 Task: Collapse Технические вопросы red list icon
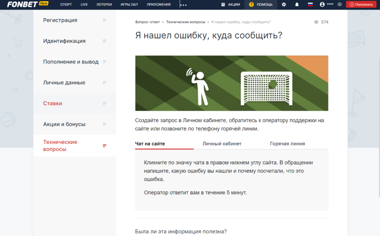click(104, 146)
